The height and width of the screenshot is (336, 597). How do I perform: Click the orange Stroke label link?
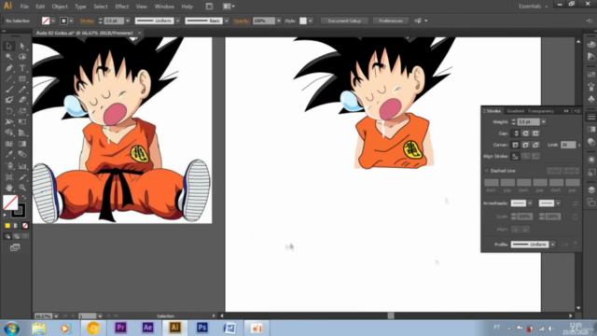point(87,21)
